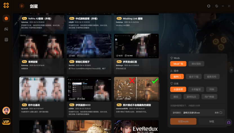Click the round notification icon in title bar
The image size is (234, 133).
click(209, 6)
